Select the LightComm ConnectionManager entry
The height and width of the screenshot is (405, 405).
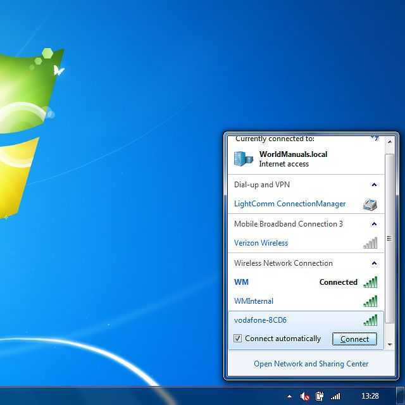point(290,204)
